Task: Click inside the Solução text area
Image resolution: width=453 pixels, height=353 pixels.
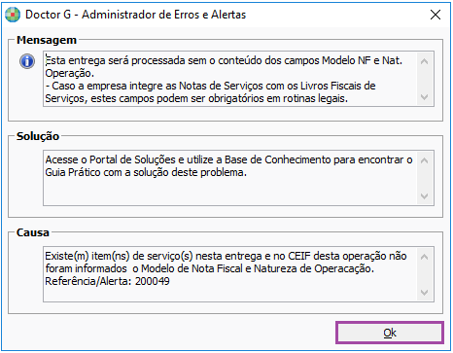Action: pos(230,178)
